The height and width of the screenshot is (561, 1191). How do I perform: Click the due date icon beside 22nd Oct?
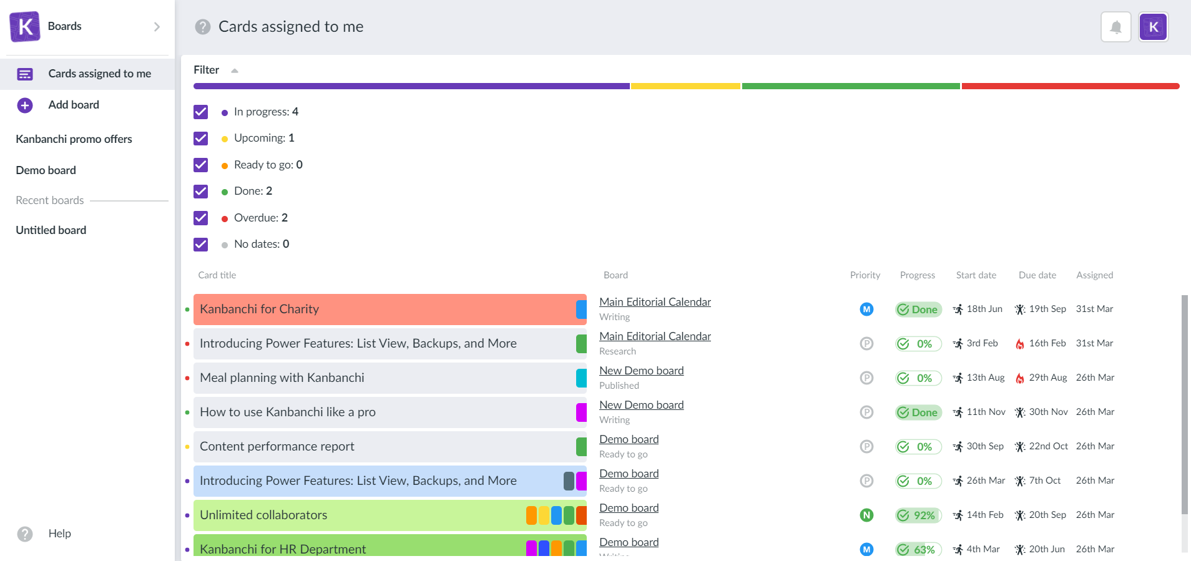click(1020, 447)
